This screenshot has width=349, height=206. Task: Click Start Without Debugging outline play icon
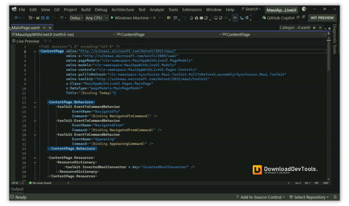[x=154, y=18]
